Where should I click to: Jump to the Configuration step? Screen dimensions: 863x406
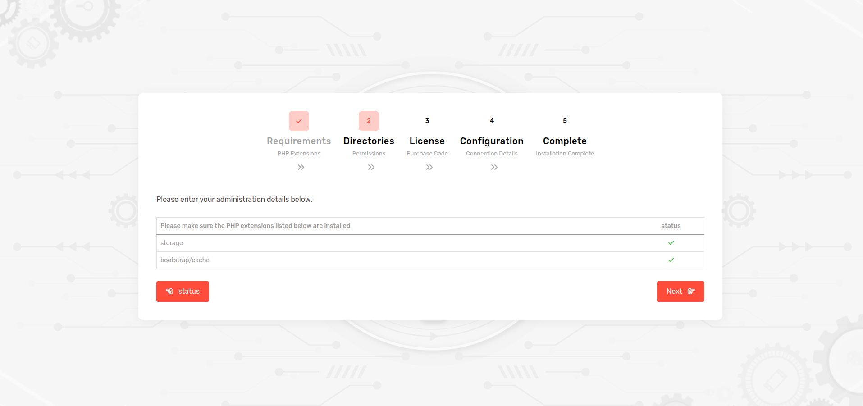(492, 141)
